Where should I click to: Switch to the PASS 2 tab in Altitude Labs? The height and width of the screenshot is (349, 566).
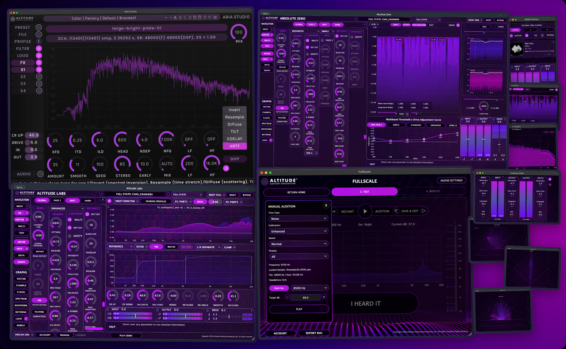coord(57,201)
